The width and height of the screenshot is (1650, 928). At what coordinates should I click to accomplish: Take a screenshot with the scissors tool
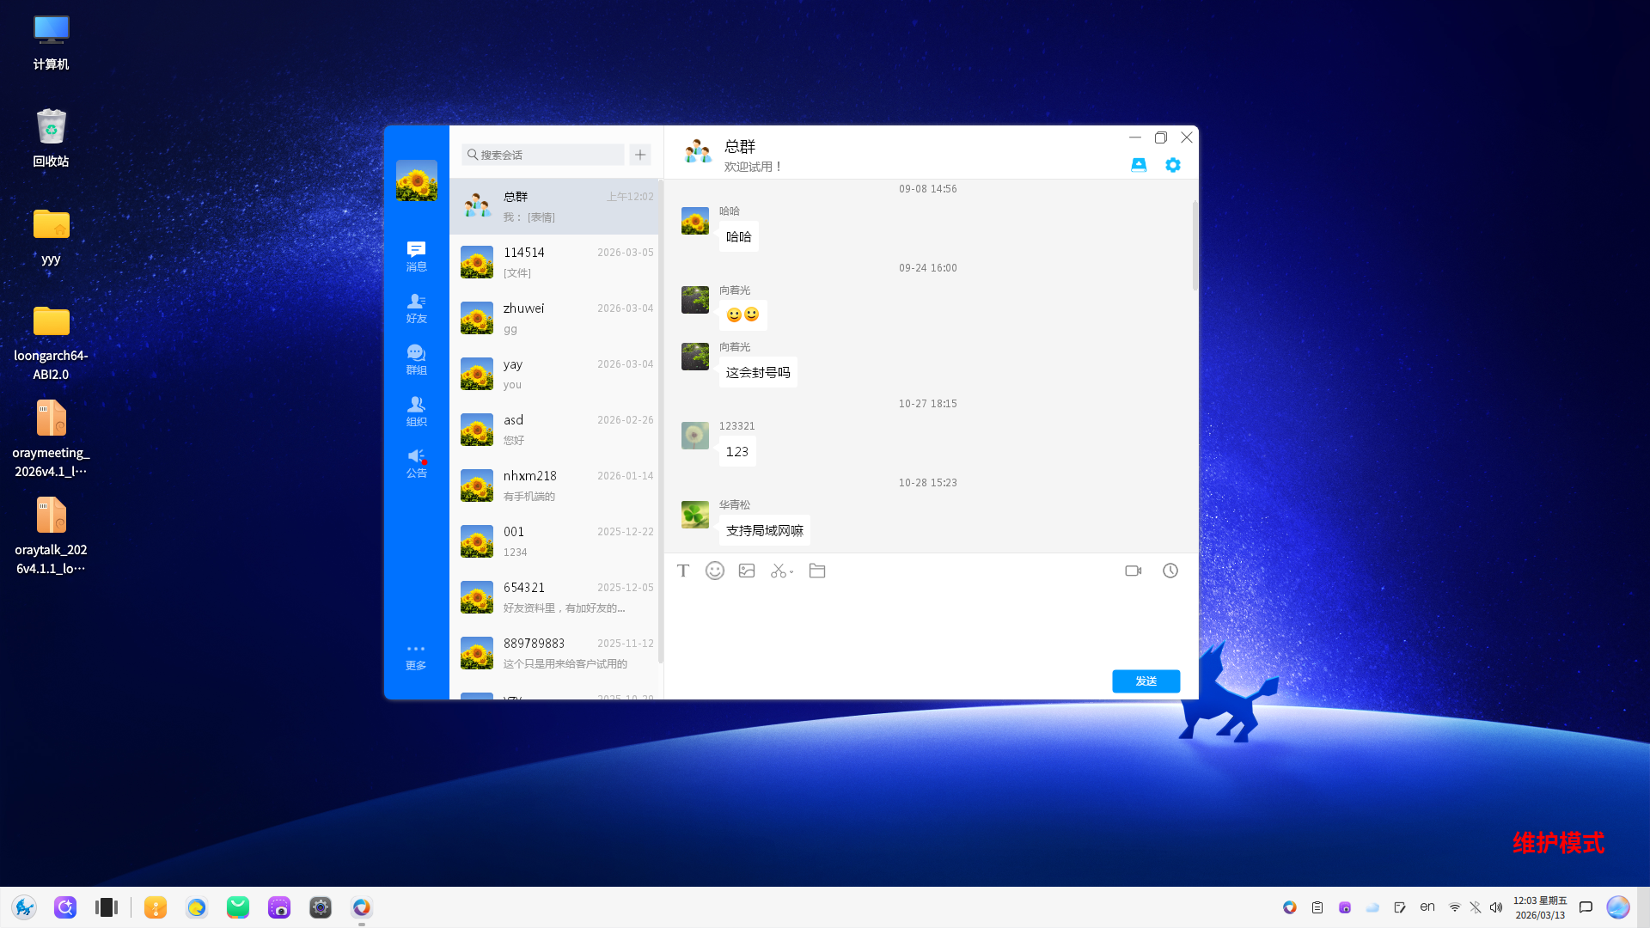point(778,570)
